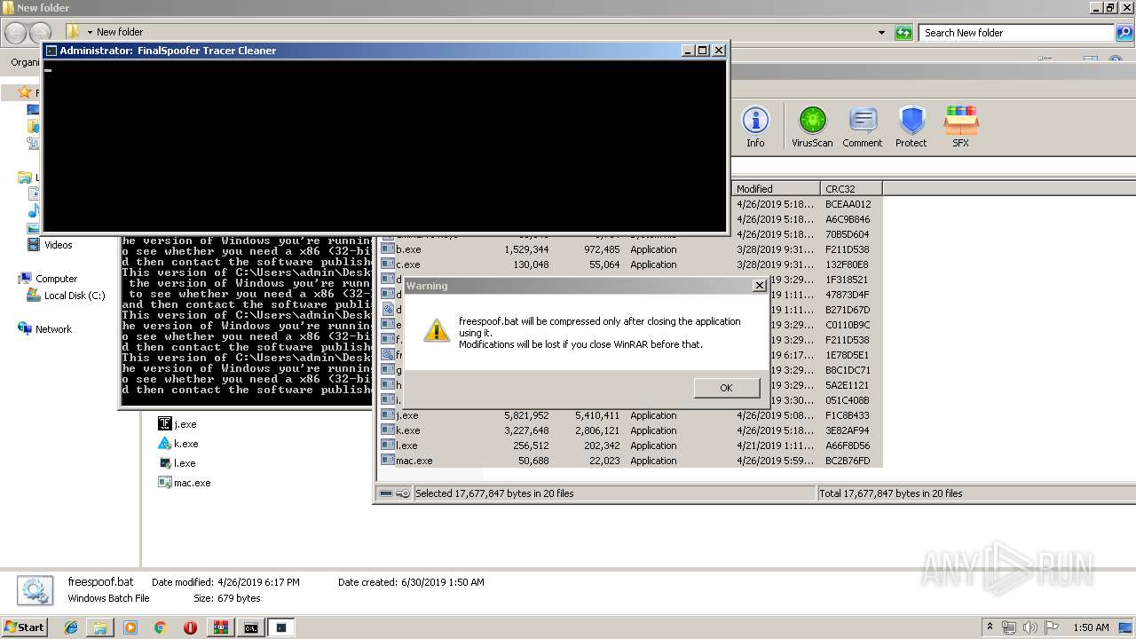Click the key icon in WinRAR status bar
Screen dimensions: 1136x639
[402, 493]
